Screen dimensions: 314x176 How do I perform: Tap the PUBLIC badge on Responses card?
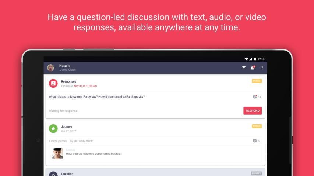[x=257, y=81]
